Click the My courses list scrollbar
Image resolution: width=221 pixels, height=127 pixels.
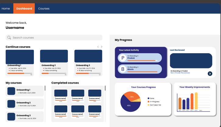pyautogui.click(x=45, y=88)
